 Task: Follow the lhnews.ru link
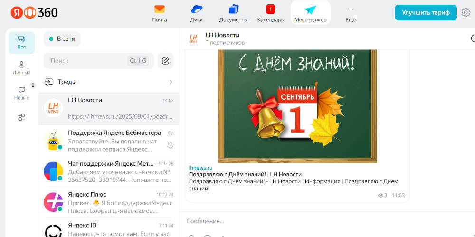point(200,168)
